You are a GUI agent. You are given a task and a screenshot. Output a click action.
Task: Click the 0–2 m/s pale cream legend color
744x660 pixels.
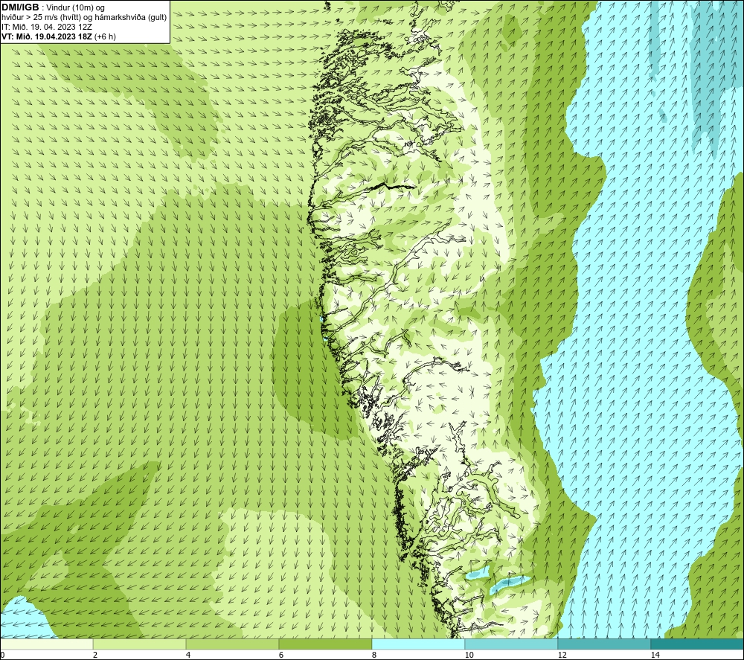tap(46, 644)
